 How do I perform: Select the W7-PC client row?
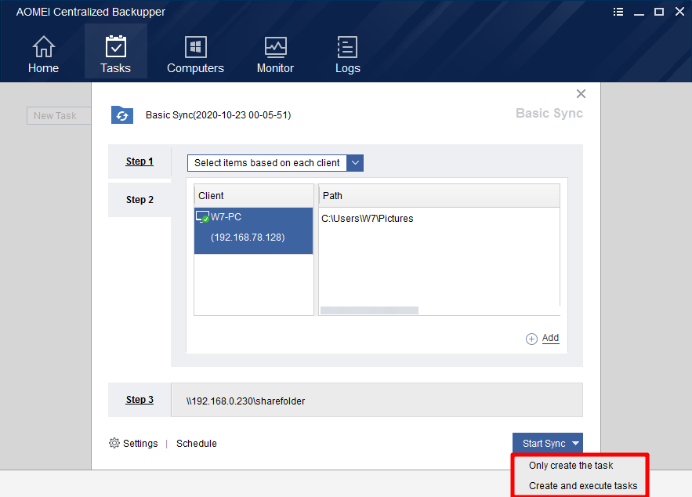253,230
